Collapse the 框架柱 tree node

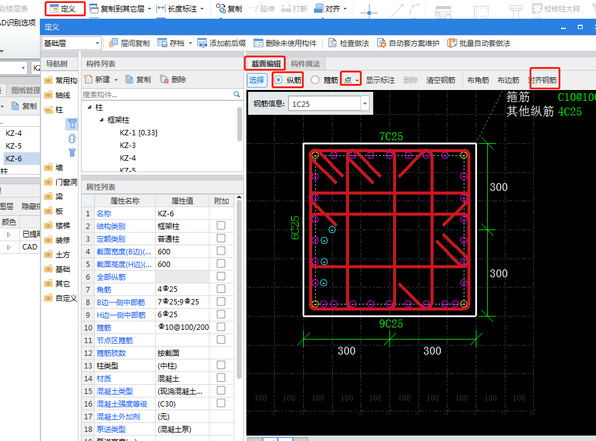(101, 120)
